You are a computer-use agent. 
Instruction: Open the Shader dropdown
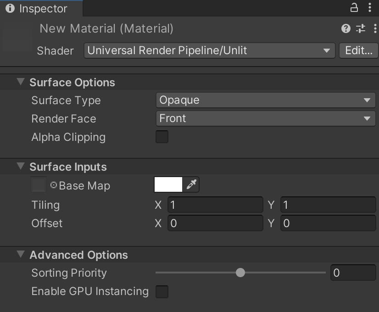209,50
